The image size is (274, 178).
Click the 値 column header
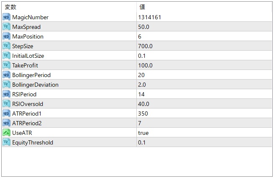(142, 7)
